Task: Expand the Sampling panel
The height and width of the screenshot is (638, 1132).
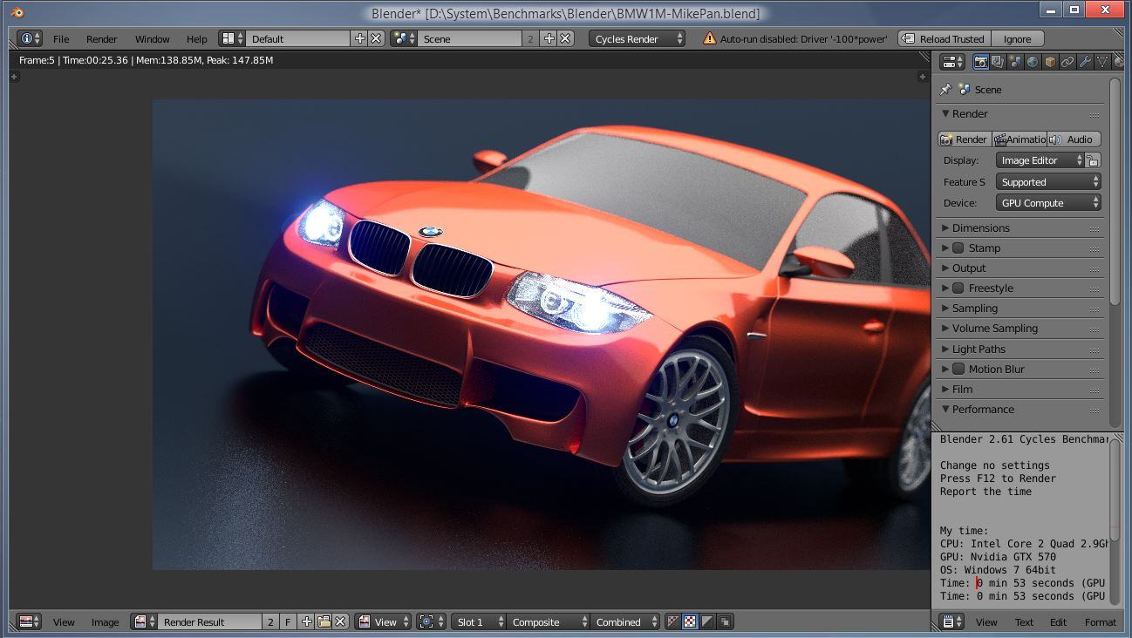Action: (1021, 309)
